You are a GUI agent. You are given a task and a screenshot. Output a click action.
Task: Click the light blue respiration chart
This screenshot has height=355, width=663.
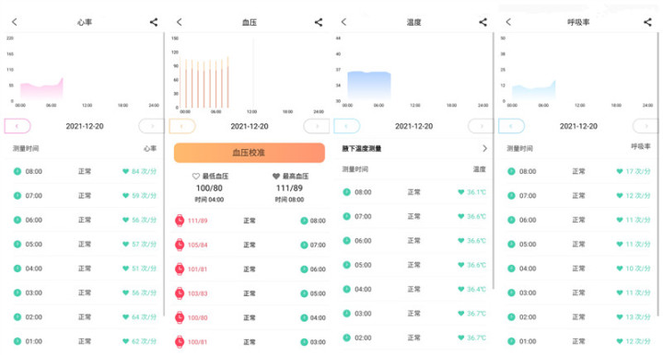coord(533,90)
